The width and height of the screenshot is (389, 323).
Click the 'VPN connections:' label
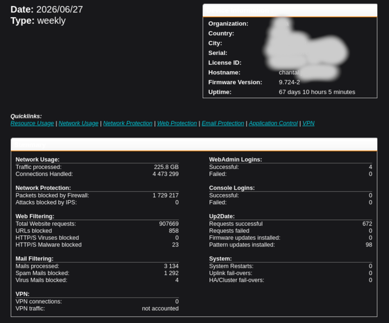[39, 301]
